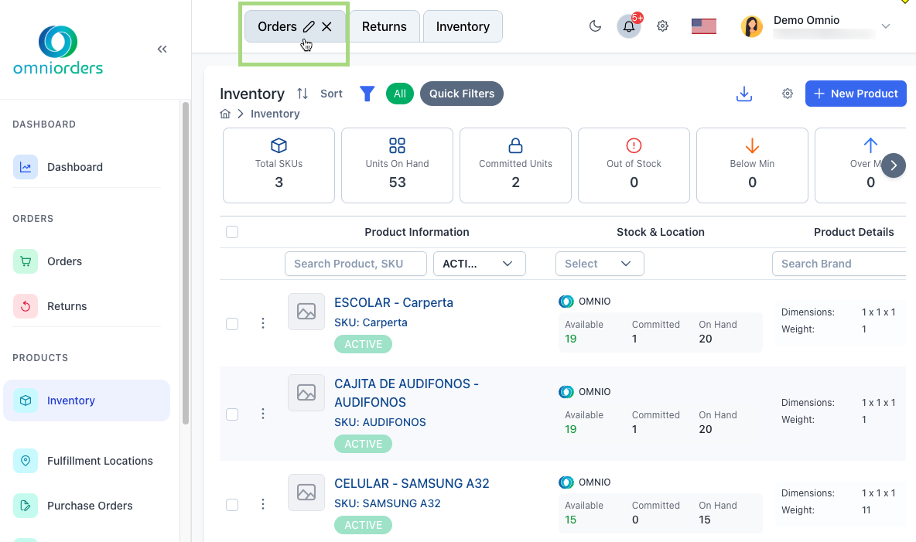Image resolution: width=916 pixels, height=542 pixels.
Task: Open the Stock & Location Select dropdown
Action: (599, 264)
